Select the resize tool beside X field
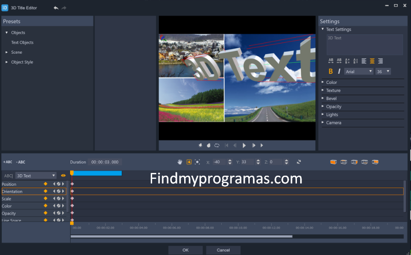The image size is (411, 255). [x=197, y=162]
